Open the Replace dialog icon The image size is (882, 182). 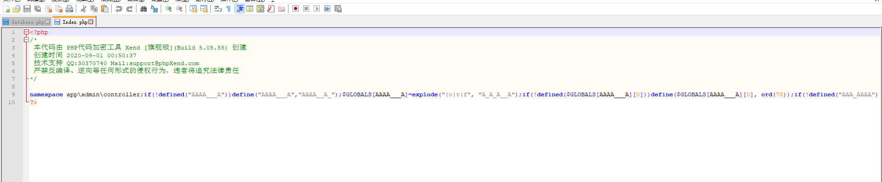(154, 9)
